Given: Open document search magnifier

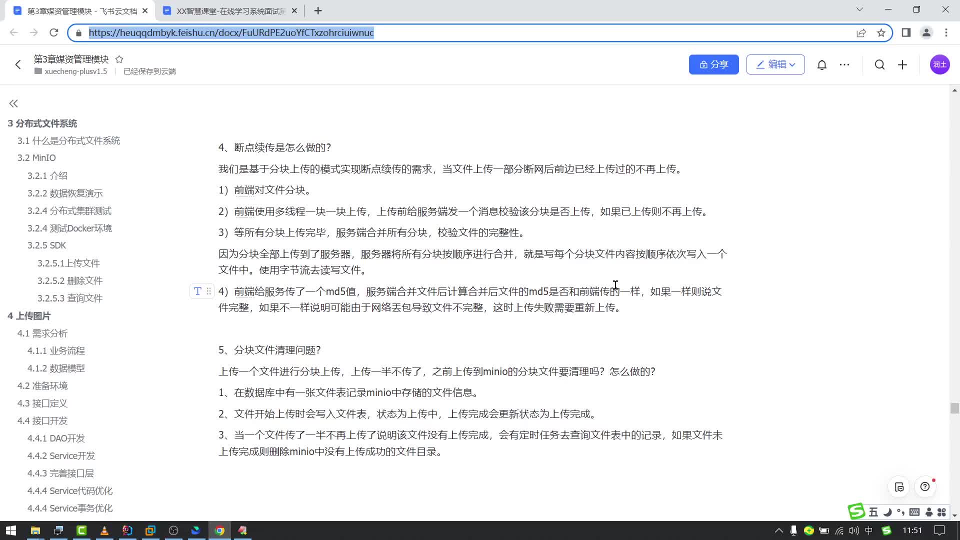Looking at the screenshot, I should [879, 64].
